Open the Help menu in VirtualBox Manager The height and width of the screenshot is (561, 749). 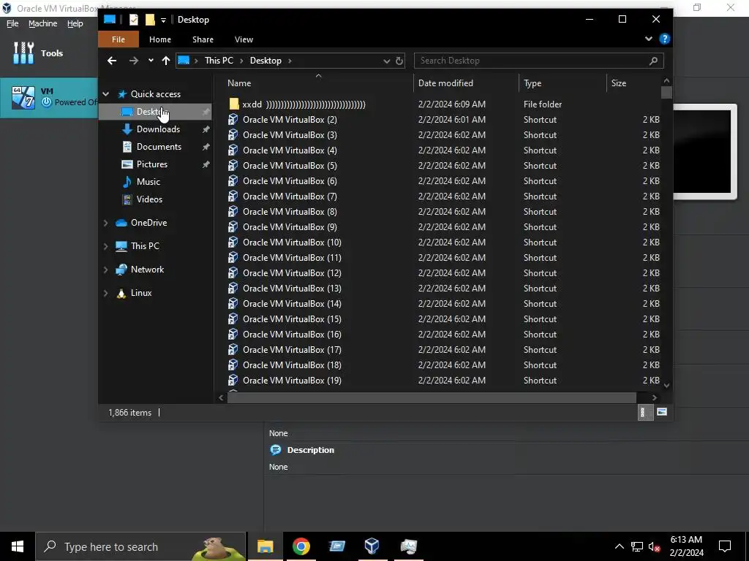75,23
